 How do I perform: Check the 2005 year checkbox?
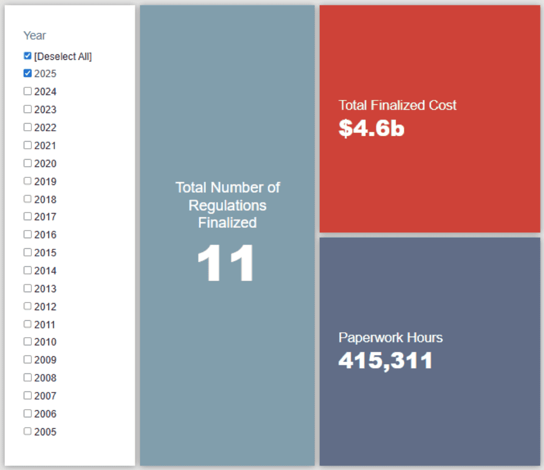click(27, 432)
